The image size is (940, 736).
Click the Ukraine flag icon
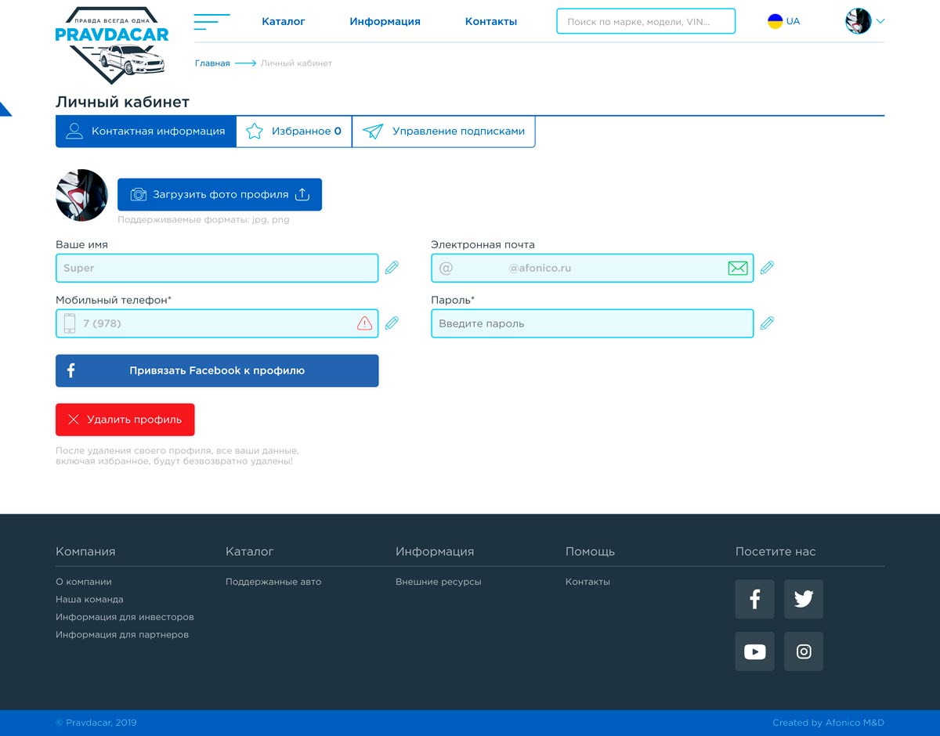coord(775,22)
